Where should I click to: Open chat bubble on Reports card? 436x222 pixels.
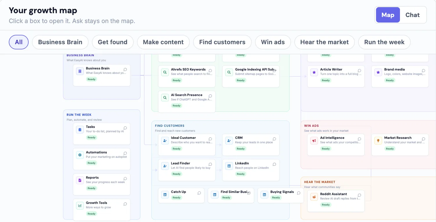tap(125, 179)
